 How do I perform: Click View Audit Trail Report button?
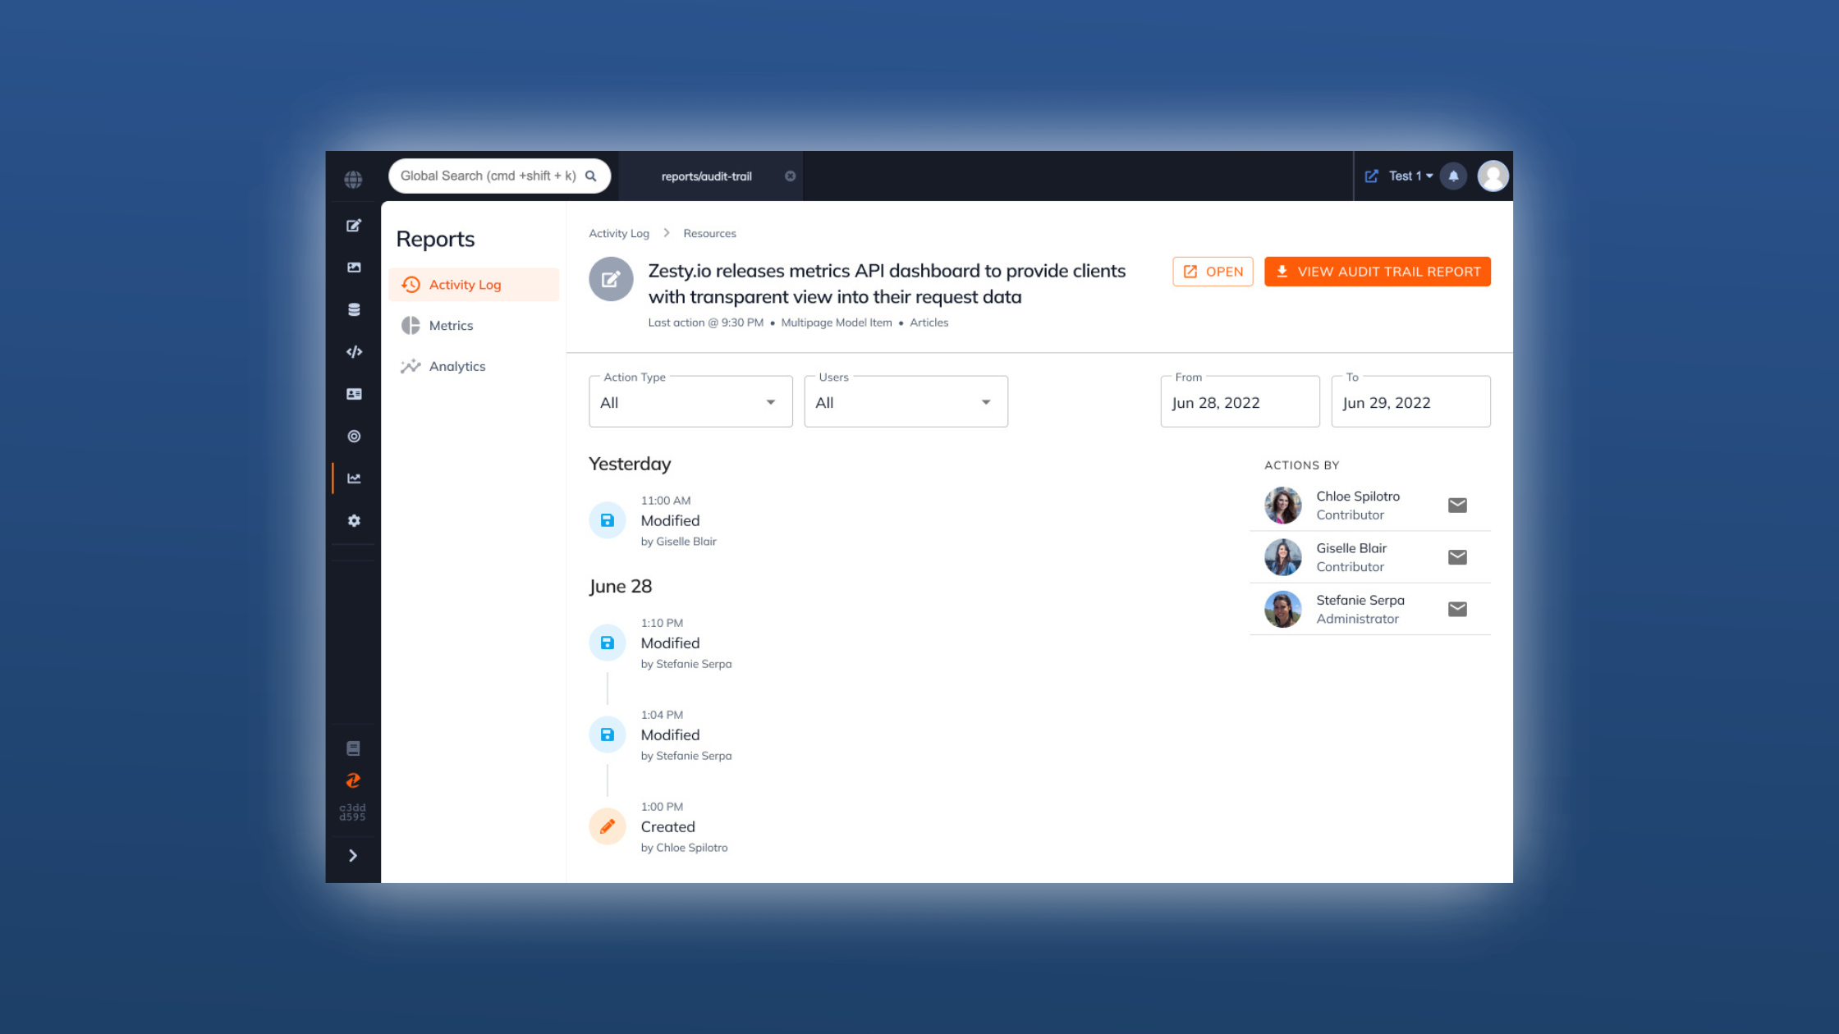[x=1377, y=272]
